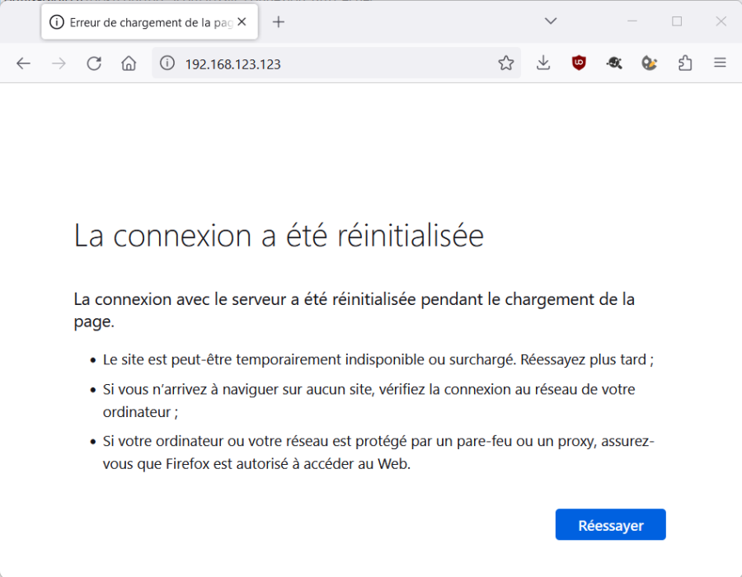Click the palette and pencil extension icon

pyautogui.click(x=650, y=63)
